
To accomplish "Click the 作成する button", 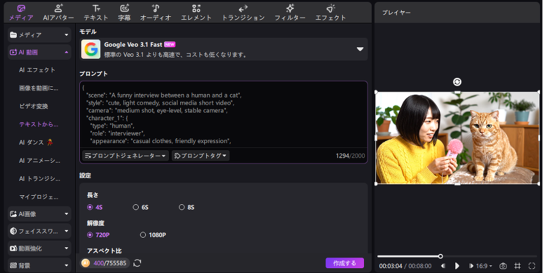I will point(344,263).
